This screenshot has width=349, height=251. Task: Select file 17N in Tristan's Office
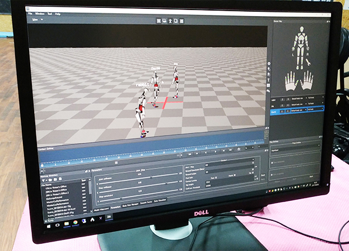pos(56,187)
